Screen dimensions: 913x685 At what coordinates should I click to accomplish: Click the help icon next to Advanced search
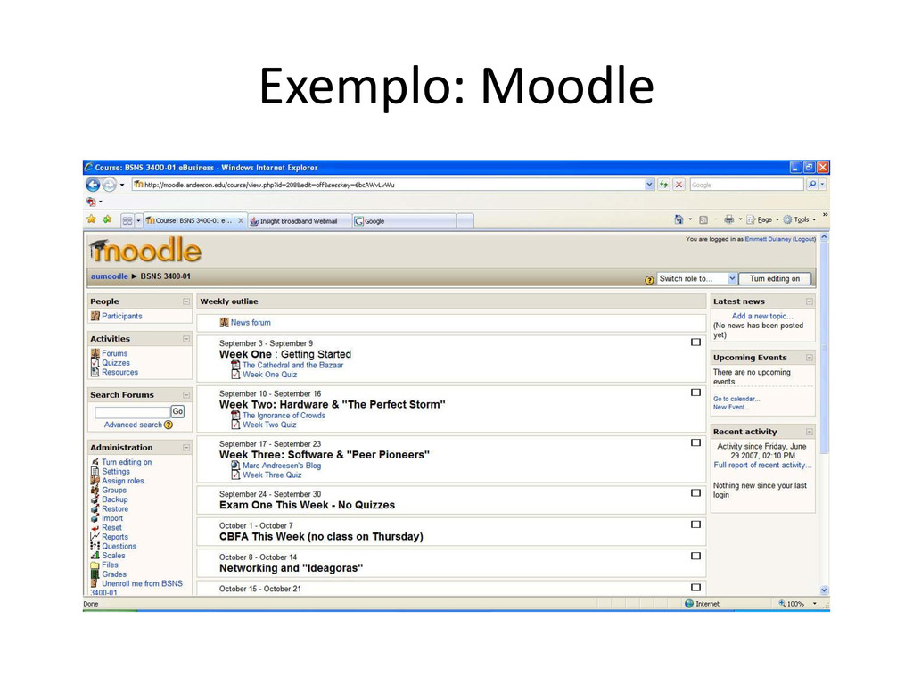(169, 425)
